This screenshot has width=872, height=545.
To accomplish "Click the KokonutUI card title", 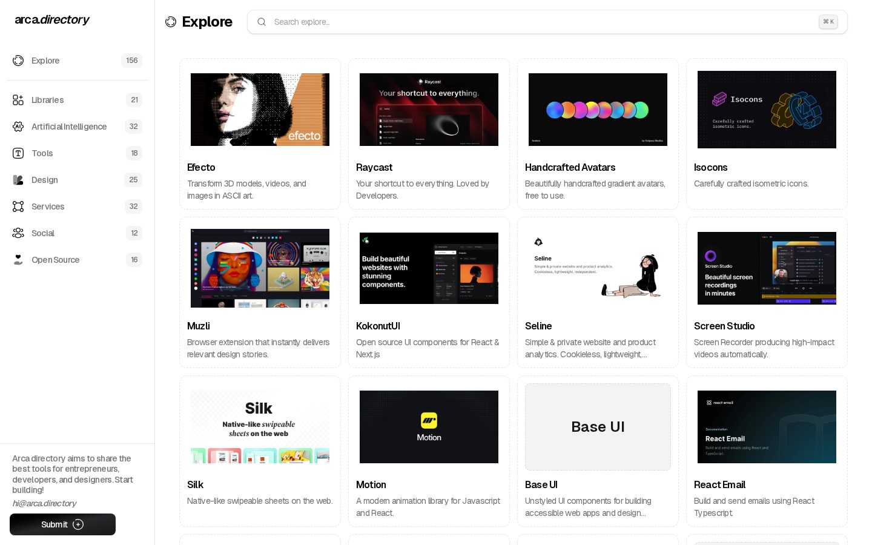I will click(x=378, y=326).
